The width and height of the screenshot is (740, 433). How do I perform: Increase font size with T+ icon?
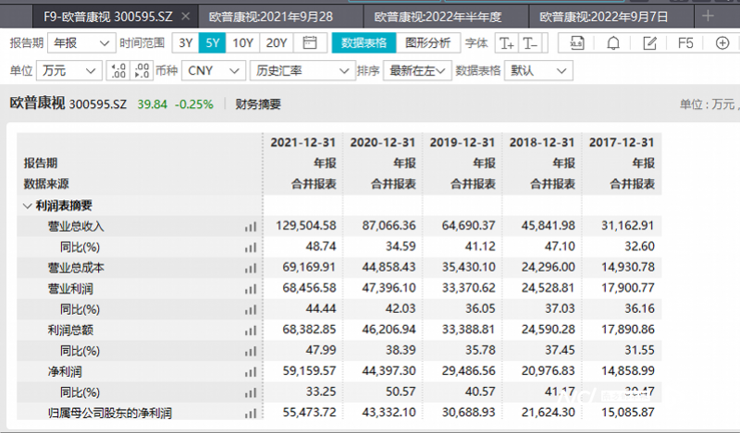tap(507, 43)
